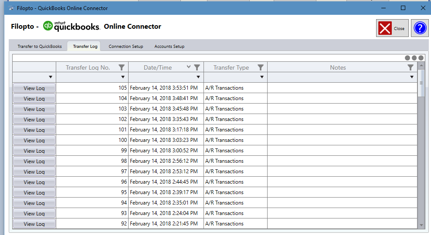The width and height of the screenshot is (431, 235).
Task: Click filter icon on Notes column
Action: (x=411, y=67)
